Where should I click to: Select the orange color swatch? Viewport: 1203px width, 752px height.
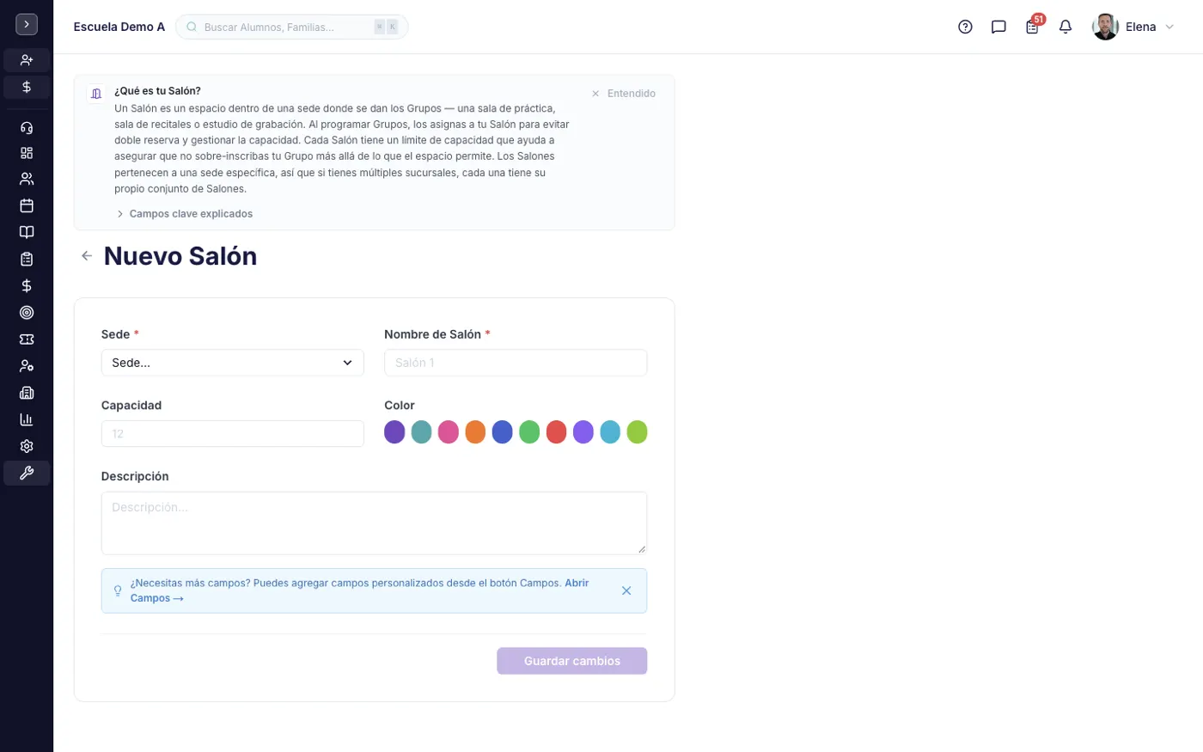point(475,432)
